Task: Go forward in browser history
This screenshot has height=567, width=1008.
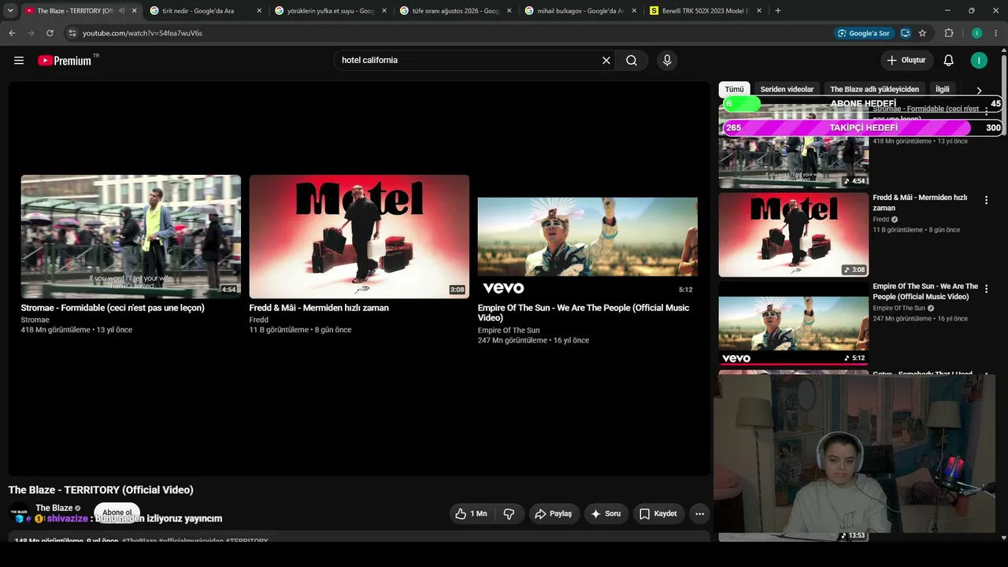Action: pos(31,33)
